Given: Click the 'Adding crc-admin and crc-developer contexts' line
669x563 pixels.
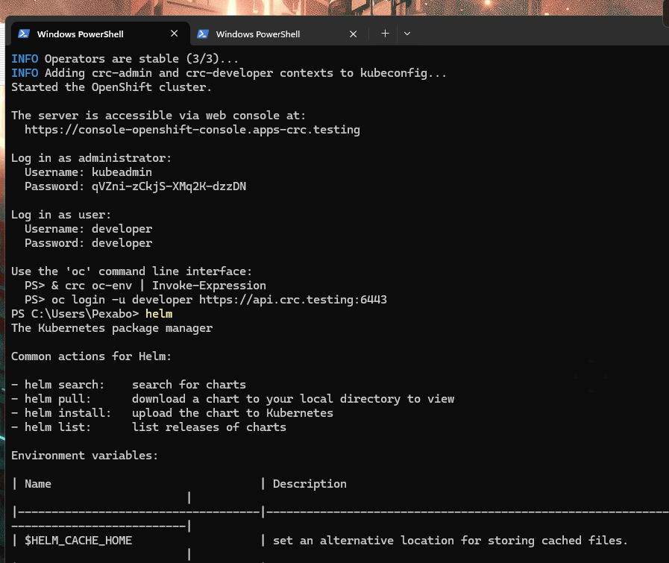Looking at the screenshot, I should tap(229, 73).
